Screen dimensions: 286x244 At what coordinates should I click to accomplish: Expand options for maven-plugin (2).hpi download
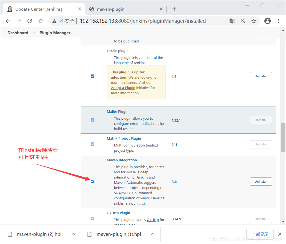pos(73,234)
